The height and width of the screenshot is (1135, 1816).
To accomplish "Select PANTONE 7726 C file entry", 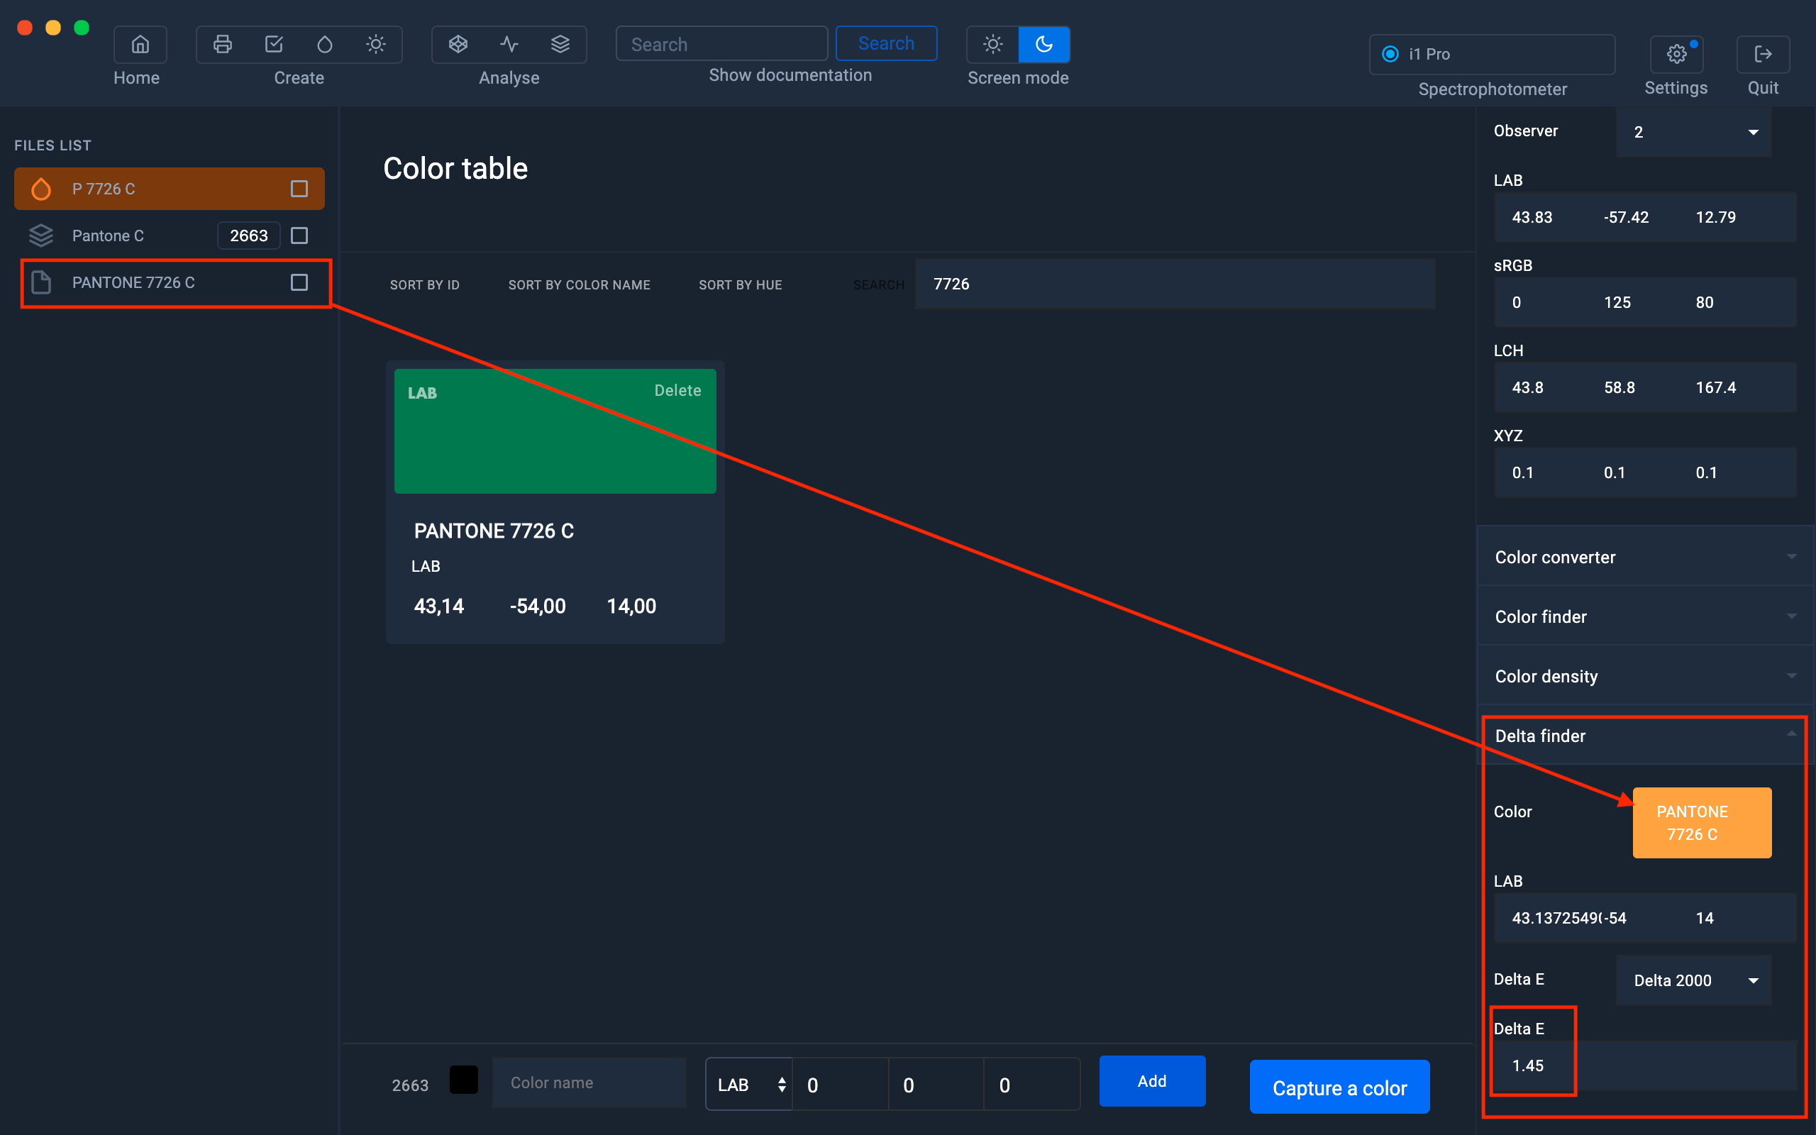I will pos(170,282).
